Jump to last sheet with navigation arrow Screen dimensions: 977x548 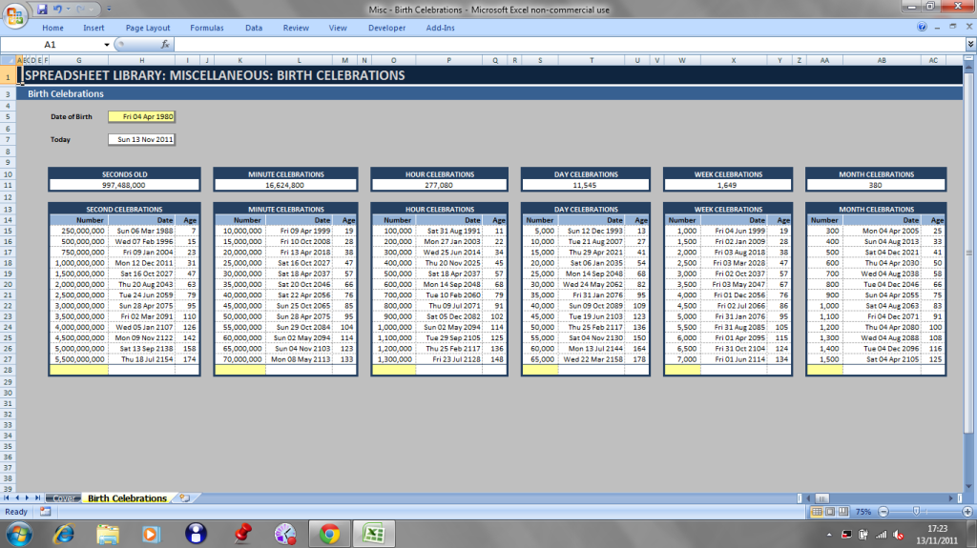click(x=39, y=498)
